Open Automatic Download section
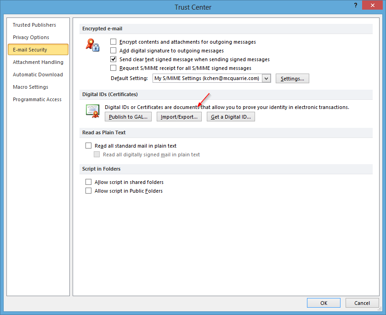 coord(38,74)
